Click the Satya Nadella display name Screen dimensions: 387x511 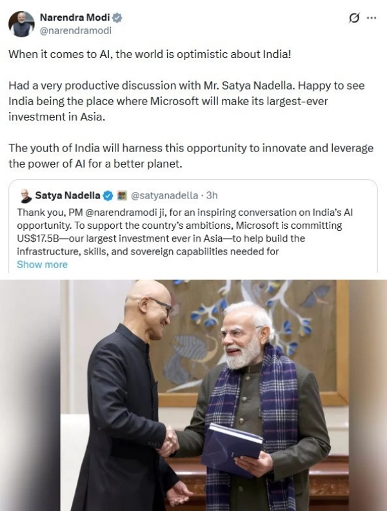(x=68, y=195)
